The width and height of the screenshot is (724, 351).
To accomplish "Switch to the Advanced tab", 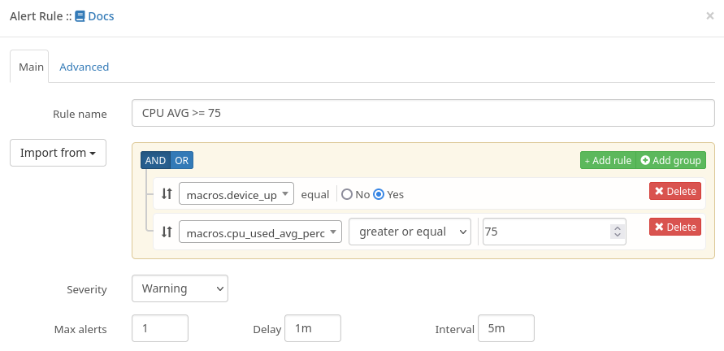I will tap(84, 67).
